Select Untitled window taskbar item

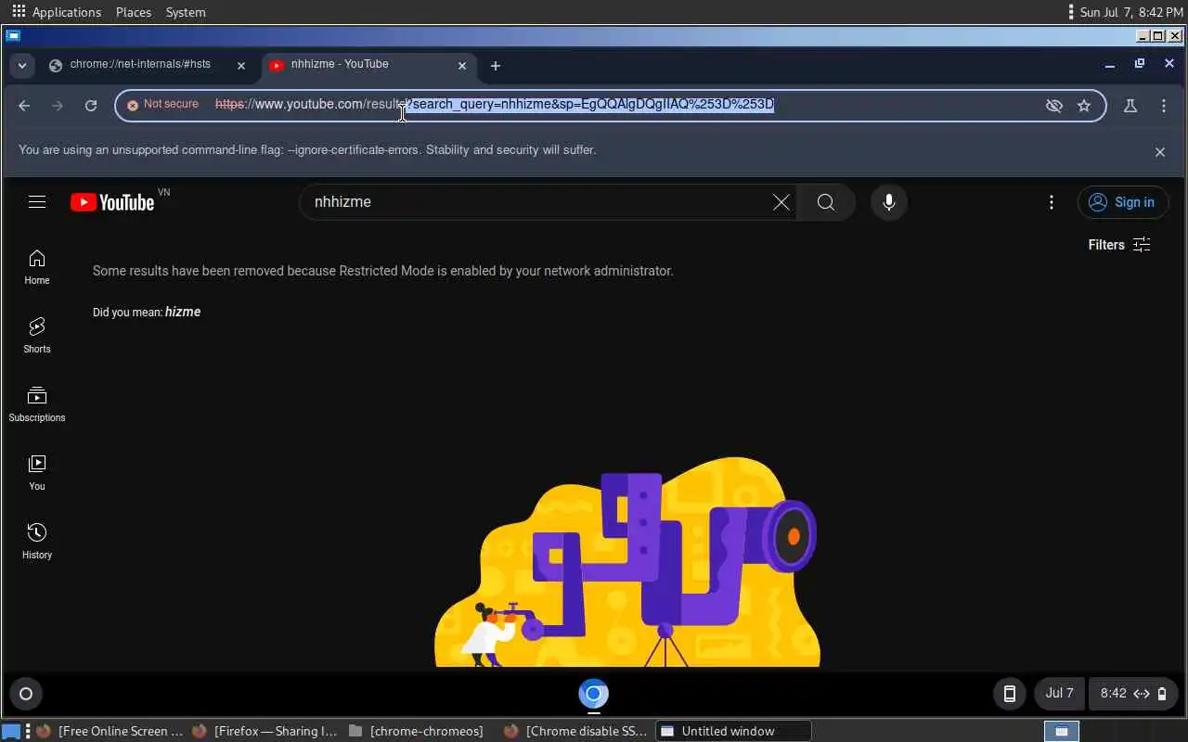pyautogui.click(x=733, y=731)
